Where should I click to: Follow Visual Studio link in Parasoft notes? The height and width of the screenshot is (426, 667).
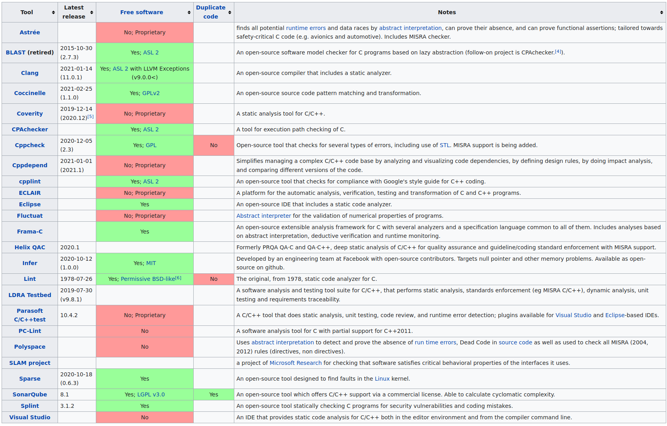(573, 315)
